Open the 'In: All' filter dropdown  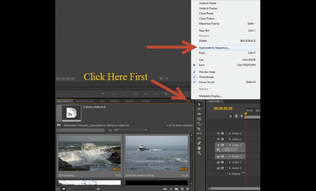(131, 130)
